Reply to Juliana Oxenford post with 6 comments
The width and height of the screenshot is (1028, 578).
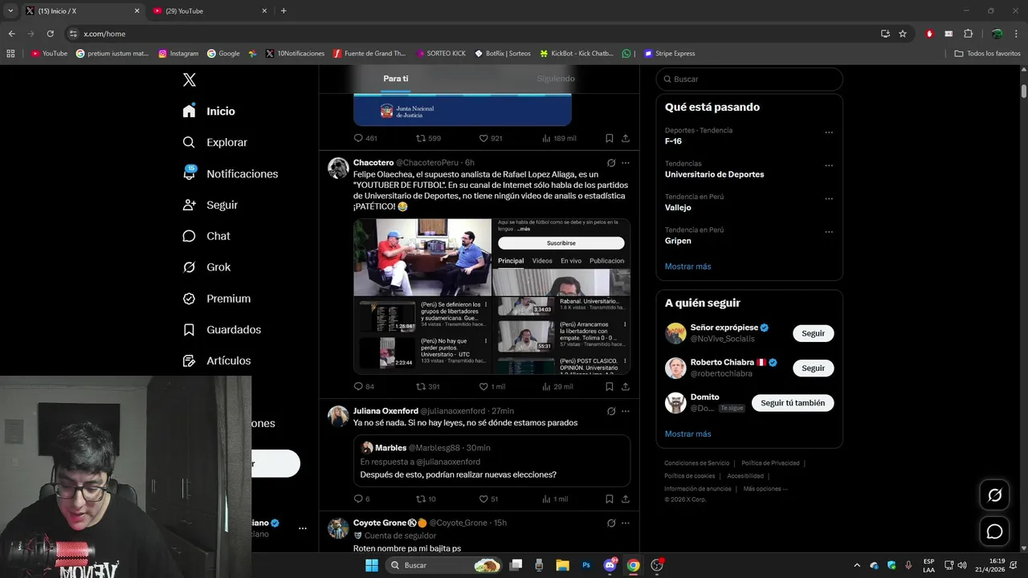[x=362, y=499]
